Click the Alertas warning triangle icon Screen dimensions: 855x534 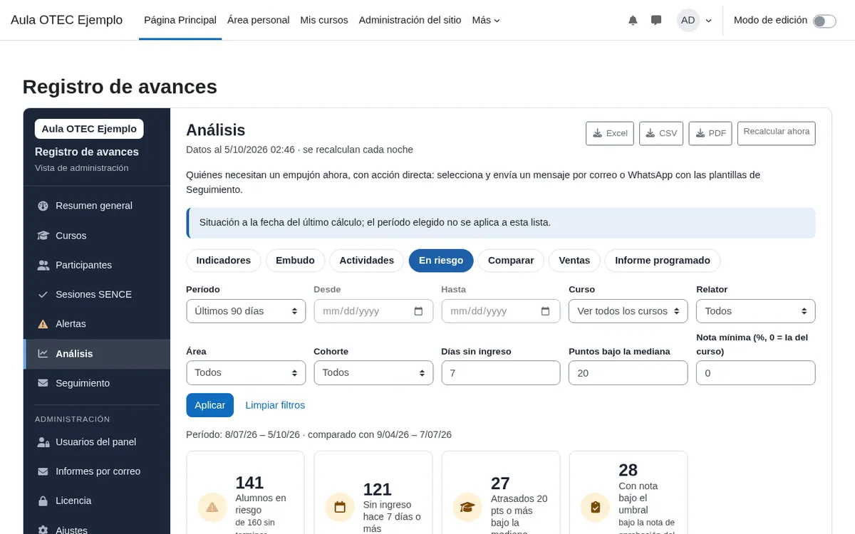[x=43, y=324]
